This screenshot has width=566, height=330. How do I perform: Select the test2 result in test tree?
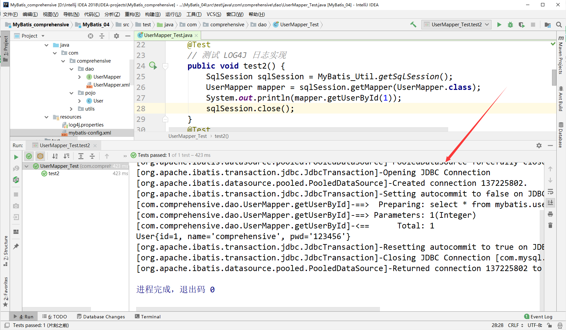54,173
